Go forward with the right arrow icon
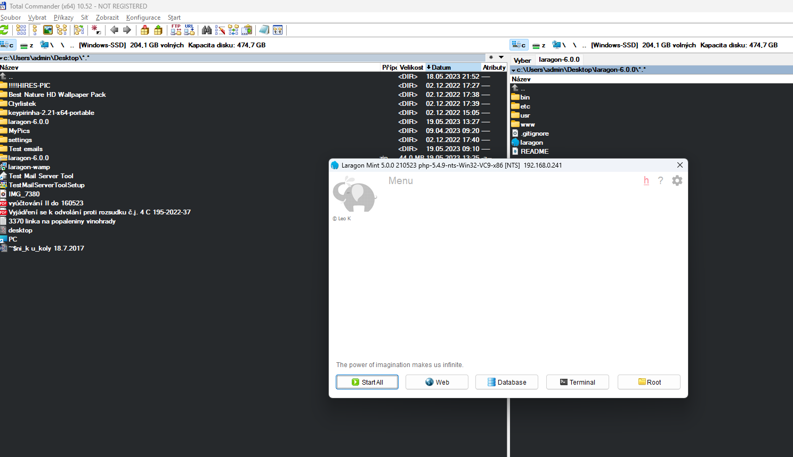The image size is (793, 457). [x=127, y=30]
